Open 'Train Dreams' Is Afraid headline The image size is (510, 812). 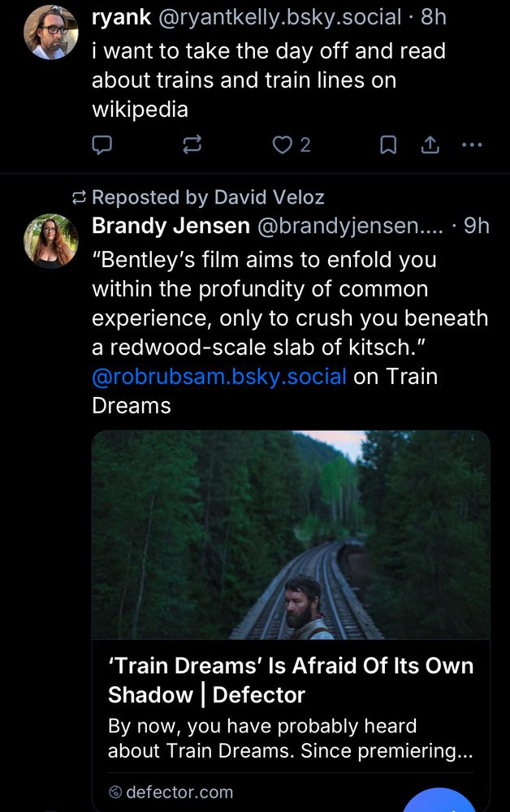click(x=291, y=680)
